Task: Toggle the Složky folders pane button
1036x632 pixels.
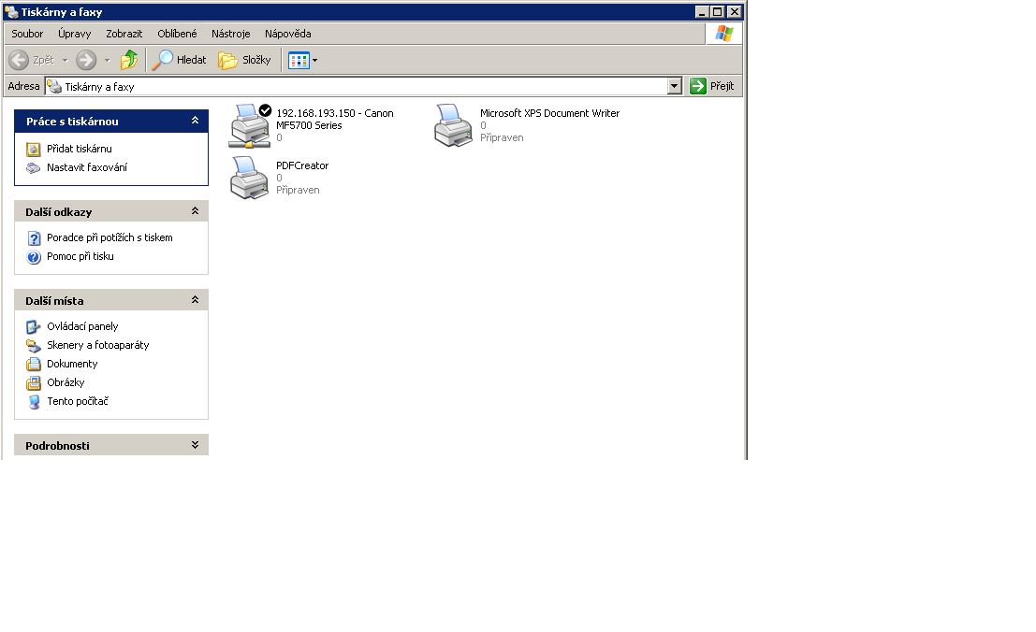Action: tap(245, 60)
